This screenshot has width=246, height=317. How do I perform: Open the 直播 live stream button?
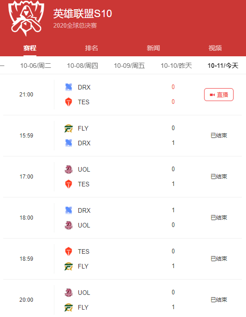(x=219, y=95)
